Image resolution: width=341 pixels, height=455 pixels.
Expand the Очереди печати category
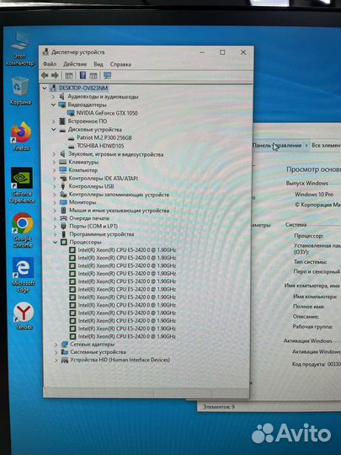tap(55, 218)
